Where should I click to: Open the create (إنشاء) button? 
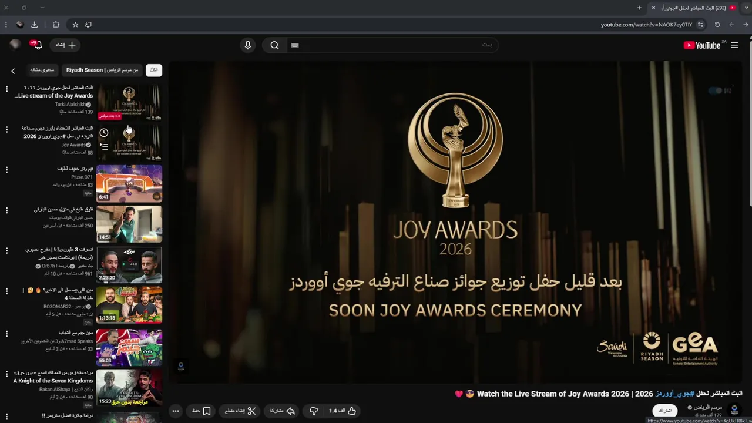point(66,45)
